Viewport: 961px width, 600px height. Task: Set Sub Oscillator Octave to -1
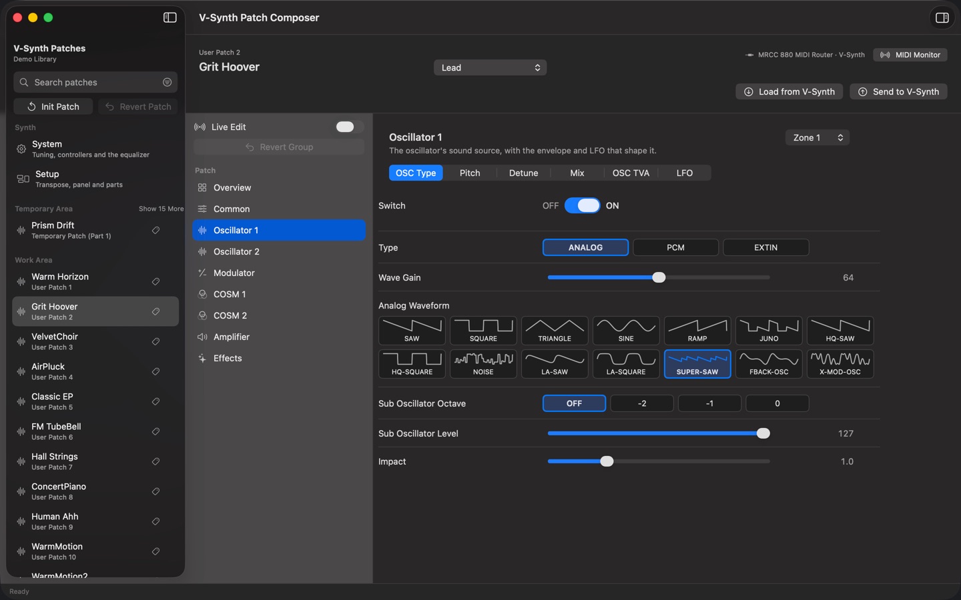click(709, 403)
